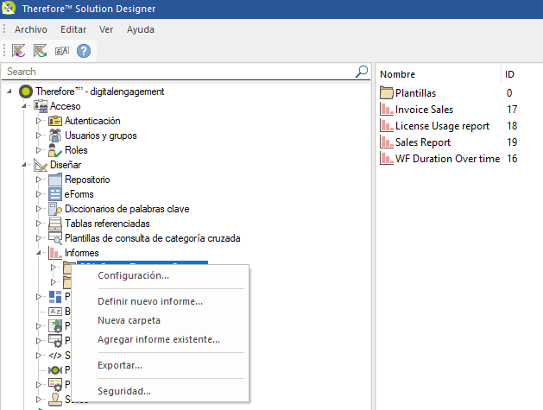Select the Invoice Sales text
The width and height of the screenshot is (543, 410).
[424, 110]
